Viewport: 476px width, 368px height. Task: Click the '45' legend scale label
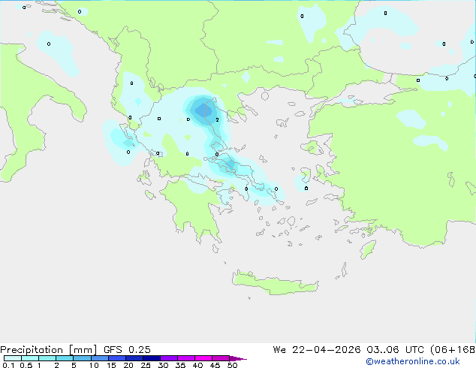[x=215, y=365]
